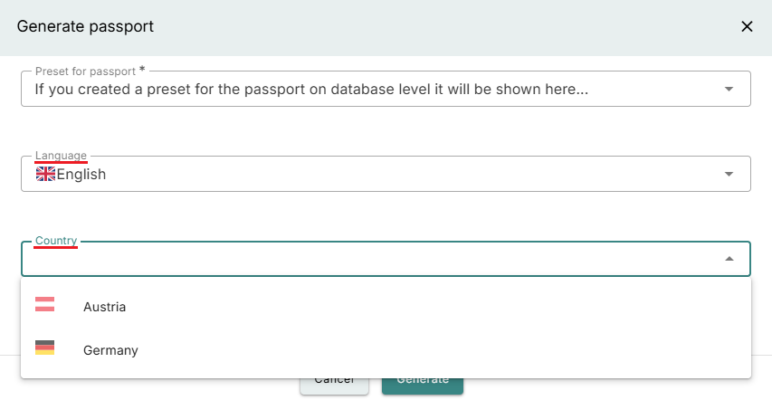The image size is (772, 400).
Task: Click the Language dropdown arrow
Action: [729, 174]
